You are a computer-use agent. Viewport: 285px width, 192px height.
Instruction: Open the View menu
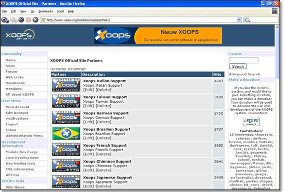(x=23, y=11)
